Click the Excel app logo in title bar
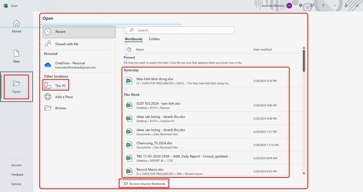This screenshot has width=363, height=192. pyautogui.click(x=6, y=6)
